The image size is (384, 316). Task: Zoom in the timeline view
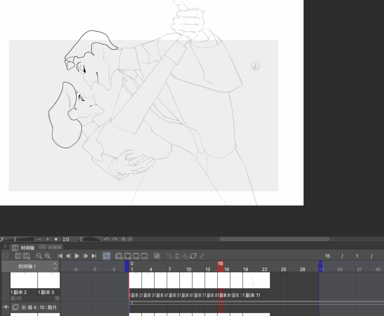click(48, 256)
